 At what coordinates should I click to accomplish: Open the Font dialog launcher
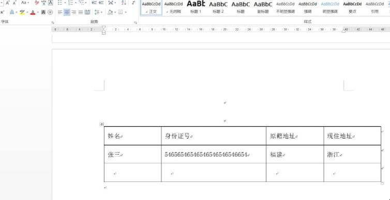click(53, 23)
